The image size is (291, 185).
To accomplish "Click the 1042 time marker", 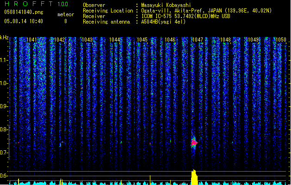I will pos(59,40).
